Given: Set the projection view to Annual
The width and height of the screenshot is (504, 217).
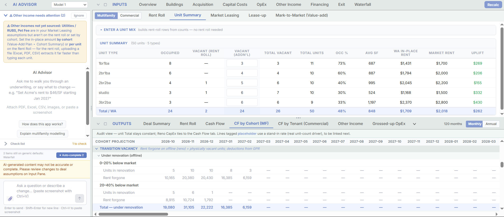Looking at the screenshot, I should 491,124.
